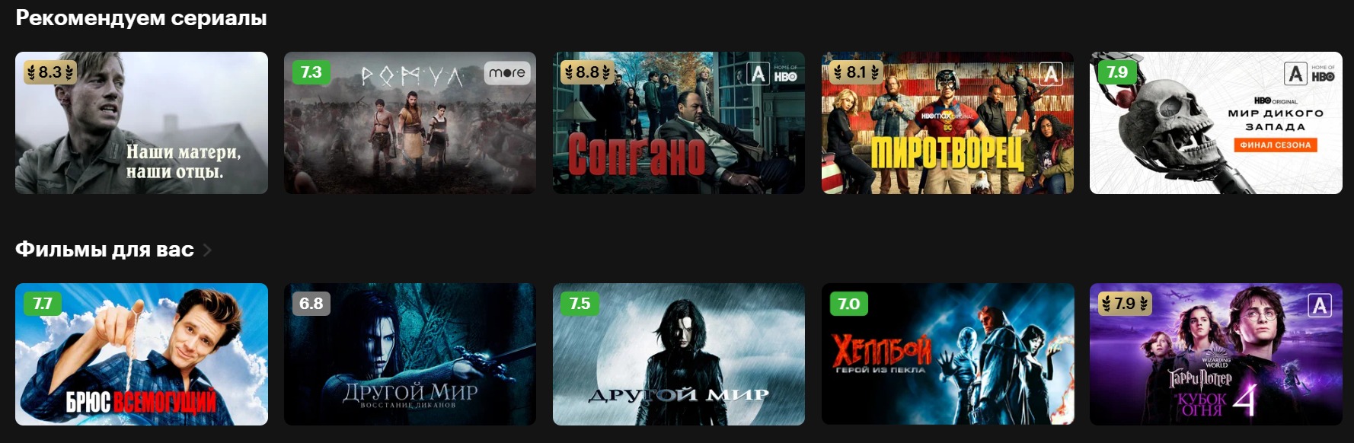Screen dimensions: 1354x443
Task: Click the Amediateka 'A' icon on Миротворец
Action: (x=1051, y=74)
